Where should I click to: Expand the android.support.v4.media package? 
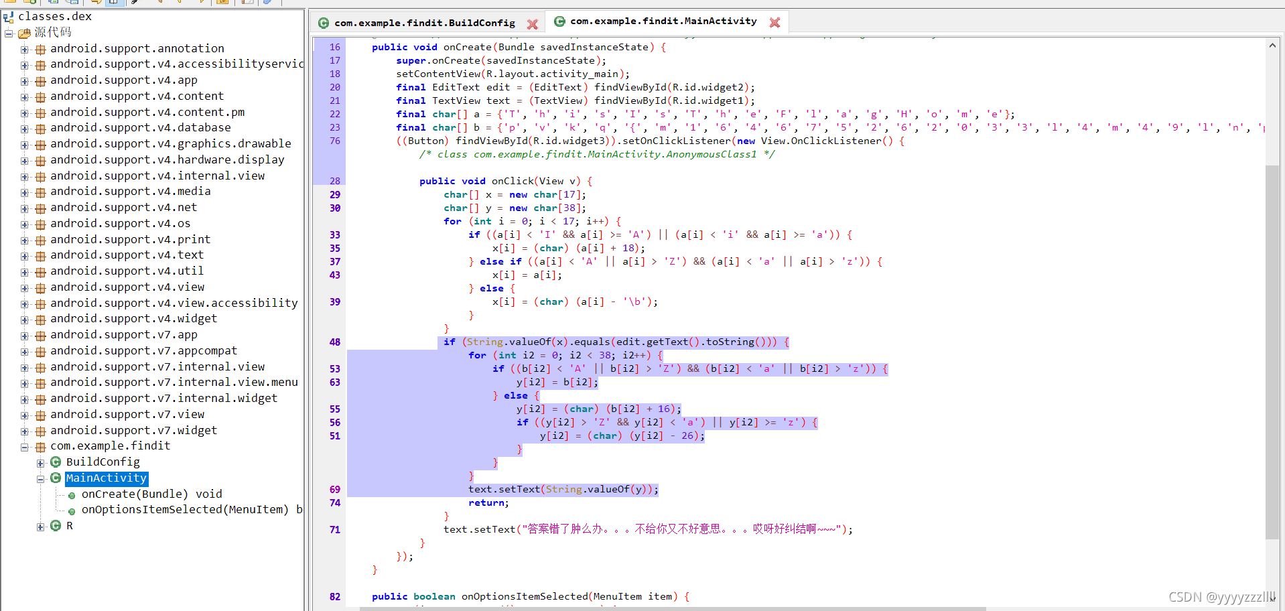24,192
